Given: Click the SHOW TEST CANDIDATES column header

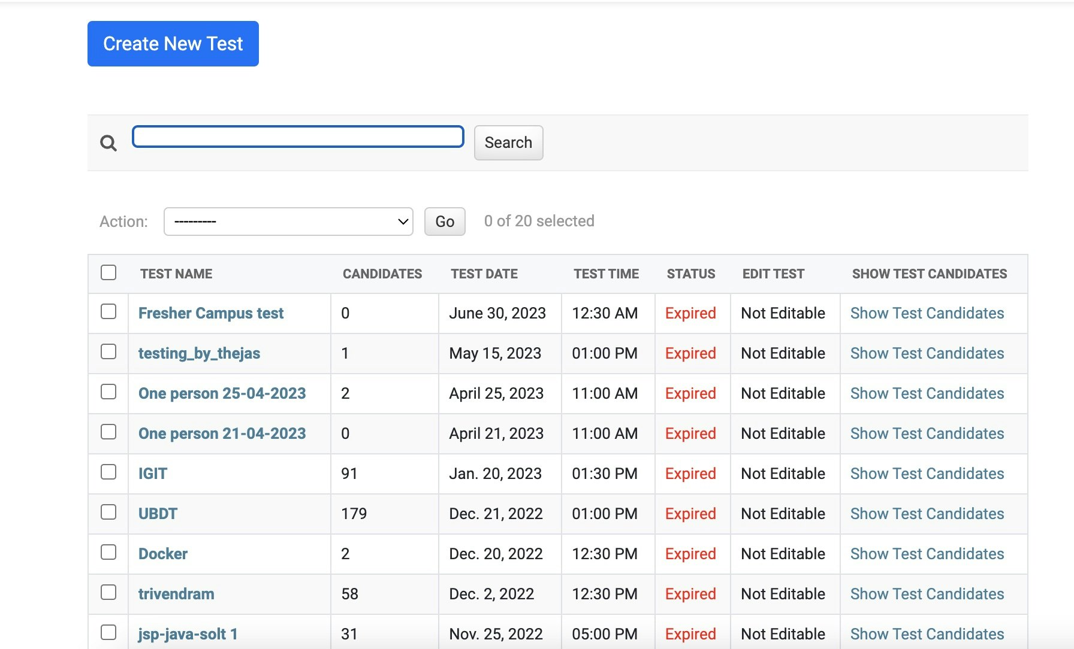Looking at the screenshot, I should click(x=930, y=274).
